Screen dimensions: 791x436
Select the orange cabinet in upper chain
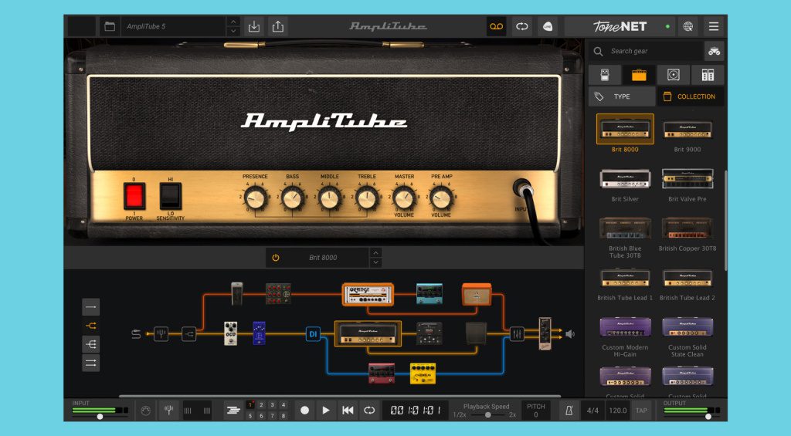click(x=476, y=294)
